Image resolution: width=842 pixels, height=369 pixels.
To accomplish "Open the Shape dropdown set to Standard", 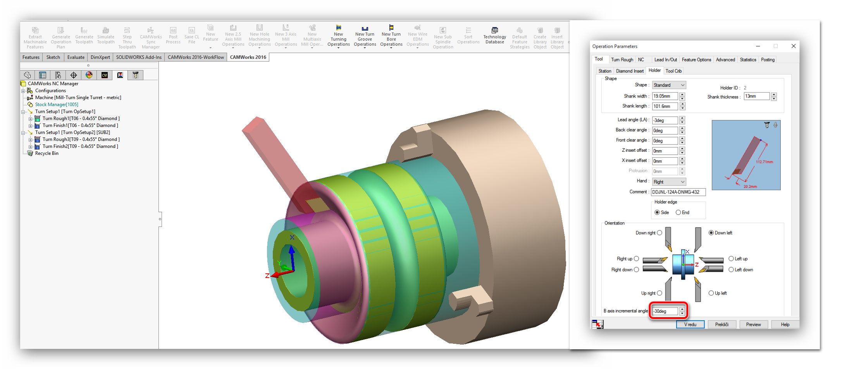I will click(669, 85).
